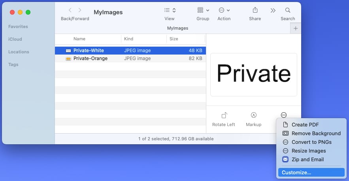Click iCloud in the sidebar
The image size is (349, 181).
[x=15, y=39]
